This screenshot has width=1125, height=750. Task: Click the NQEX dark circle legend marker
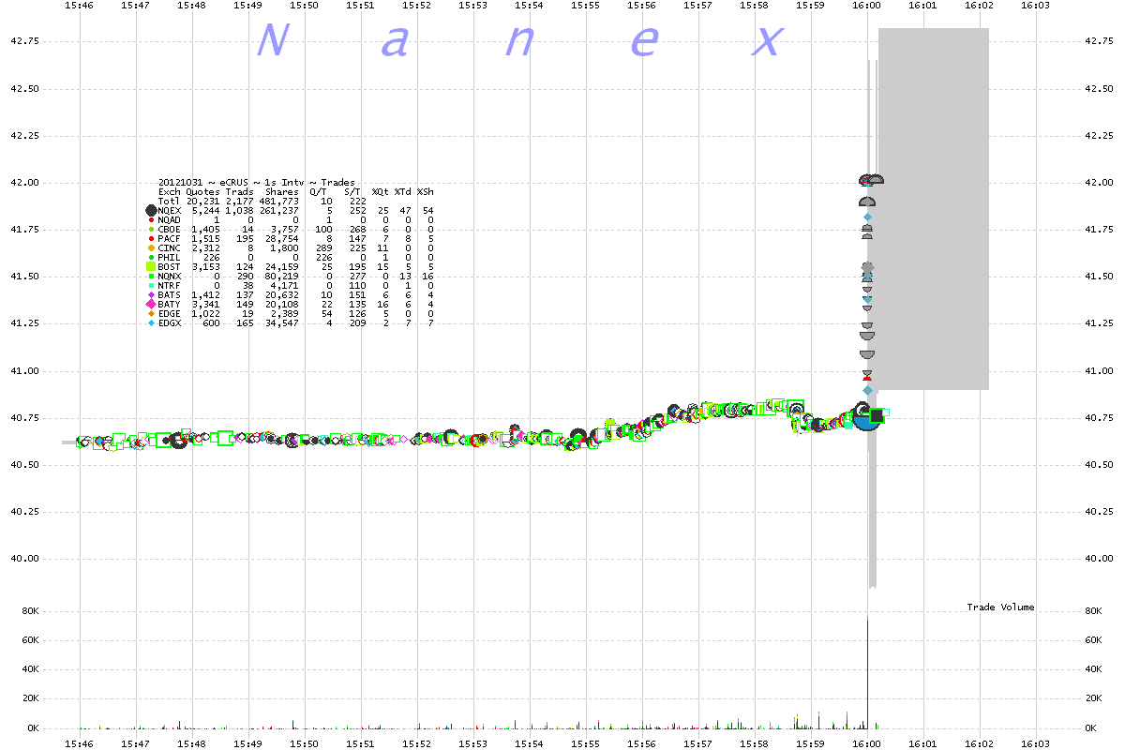click(x=151, y=210)
